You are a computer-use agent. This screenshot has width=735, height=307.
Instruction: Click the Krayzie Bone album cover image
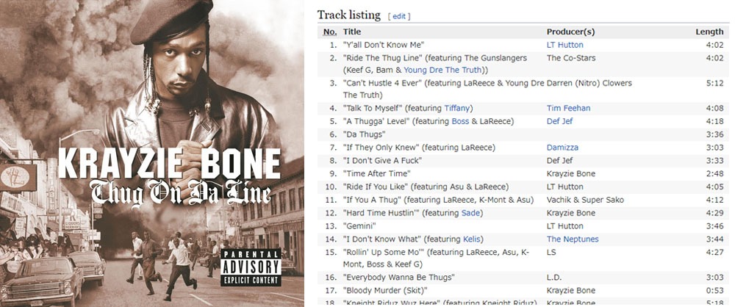click(152, 153)
